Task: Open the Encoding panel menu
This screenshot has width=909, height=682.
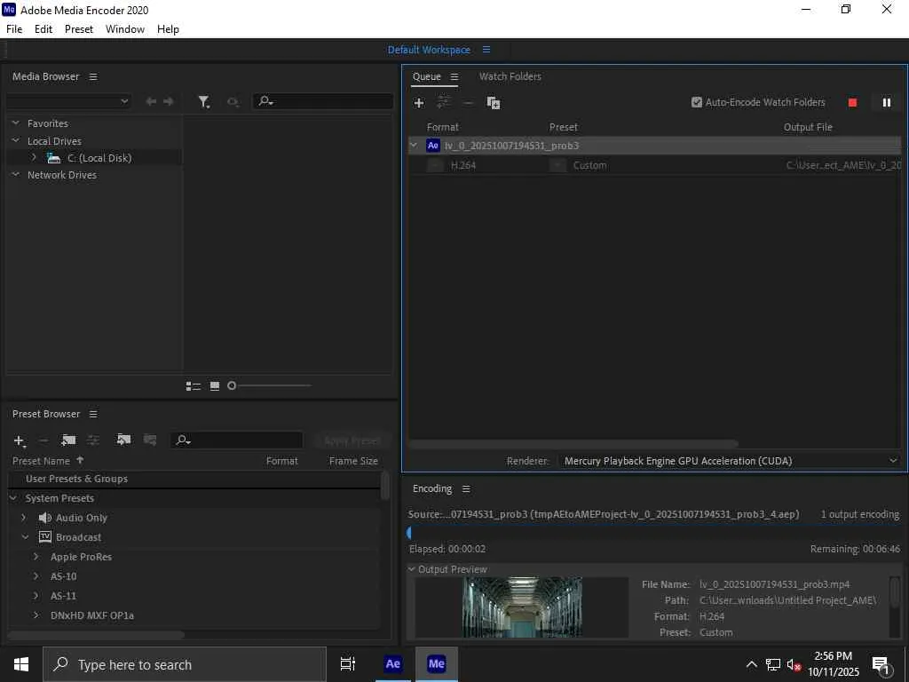Action: coord(466,489)
